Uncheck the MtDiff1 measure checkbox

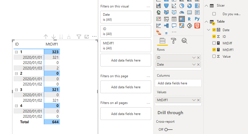tap(214, 50)
